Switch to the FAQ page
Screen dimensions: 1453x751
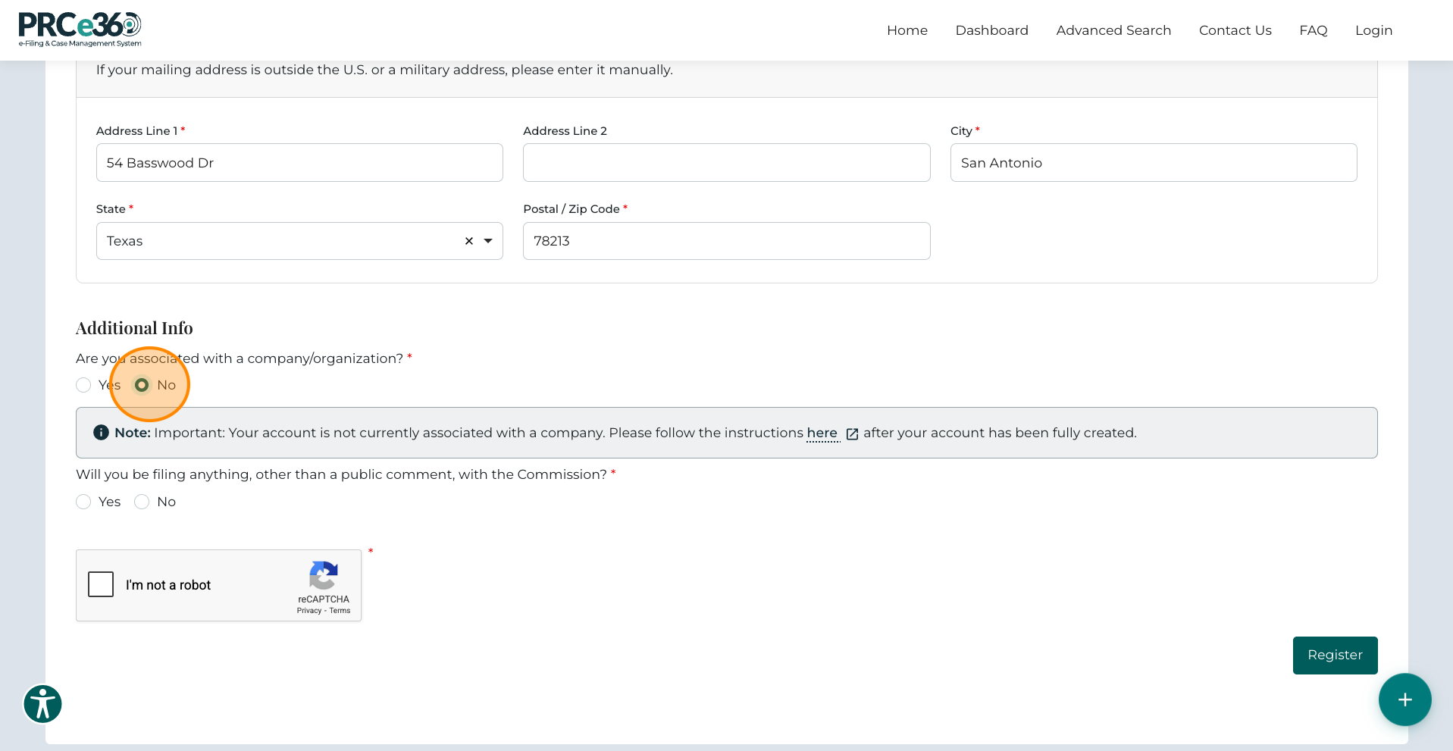[x=1313, y=30]
